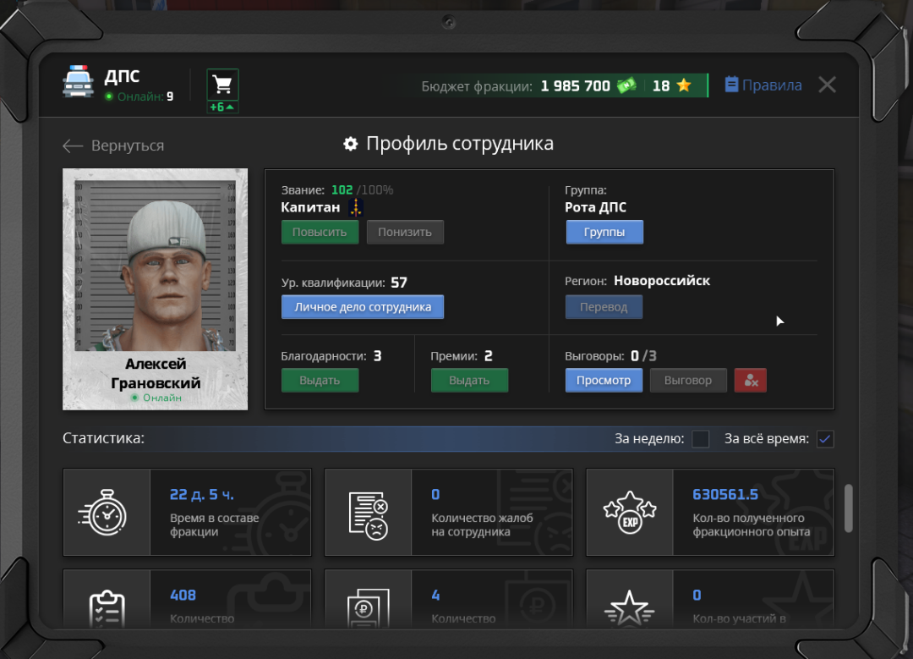Click the complaints document icon

[x=368, y=513]
